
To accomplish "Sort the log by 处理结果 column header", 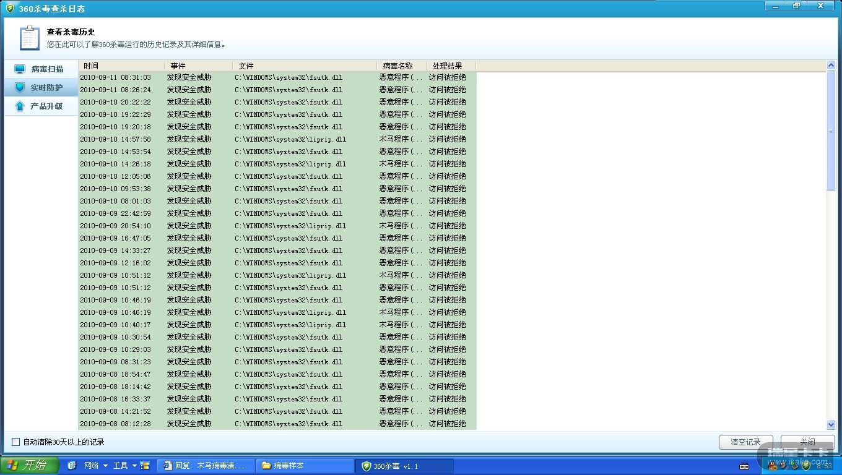I will click(451, 66).
